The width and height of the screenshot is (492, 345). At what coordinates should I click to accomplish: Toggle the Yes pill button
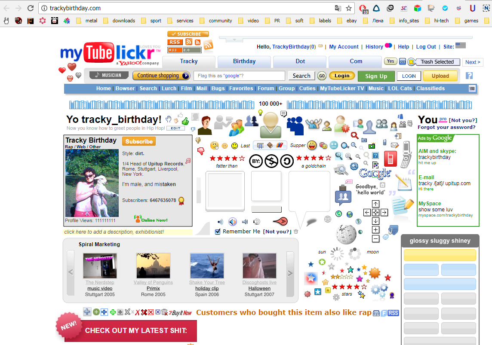click(391, 61)
